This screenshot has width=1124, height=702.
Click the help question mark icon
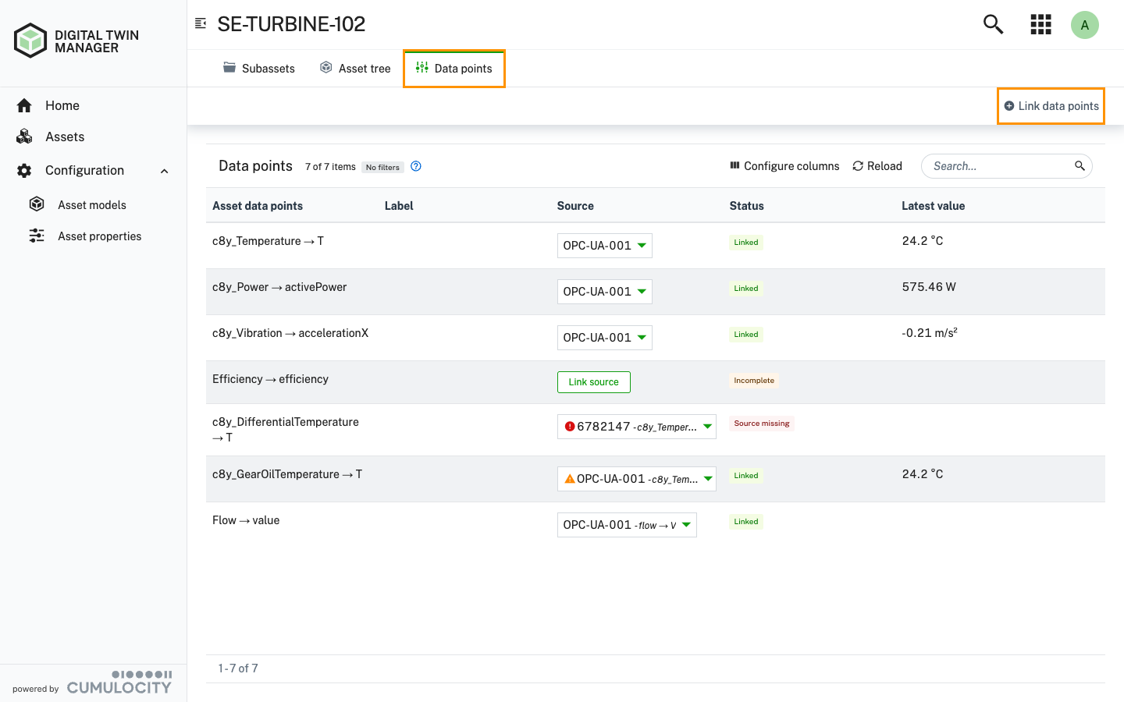click(x=416, y=166)
